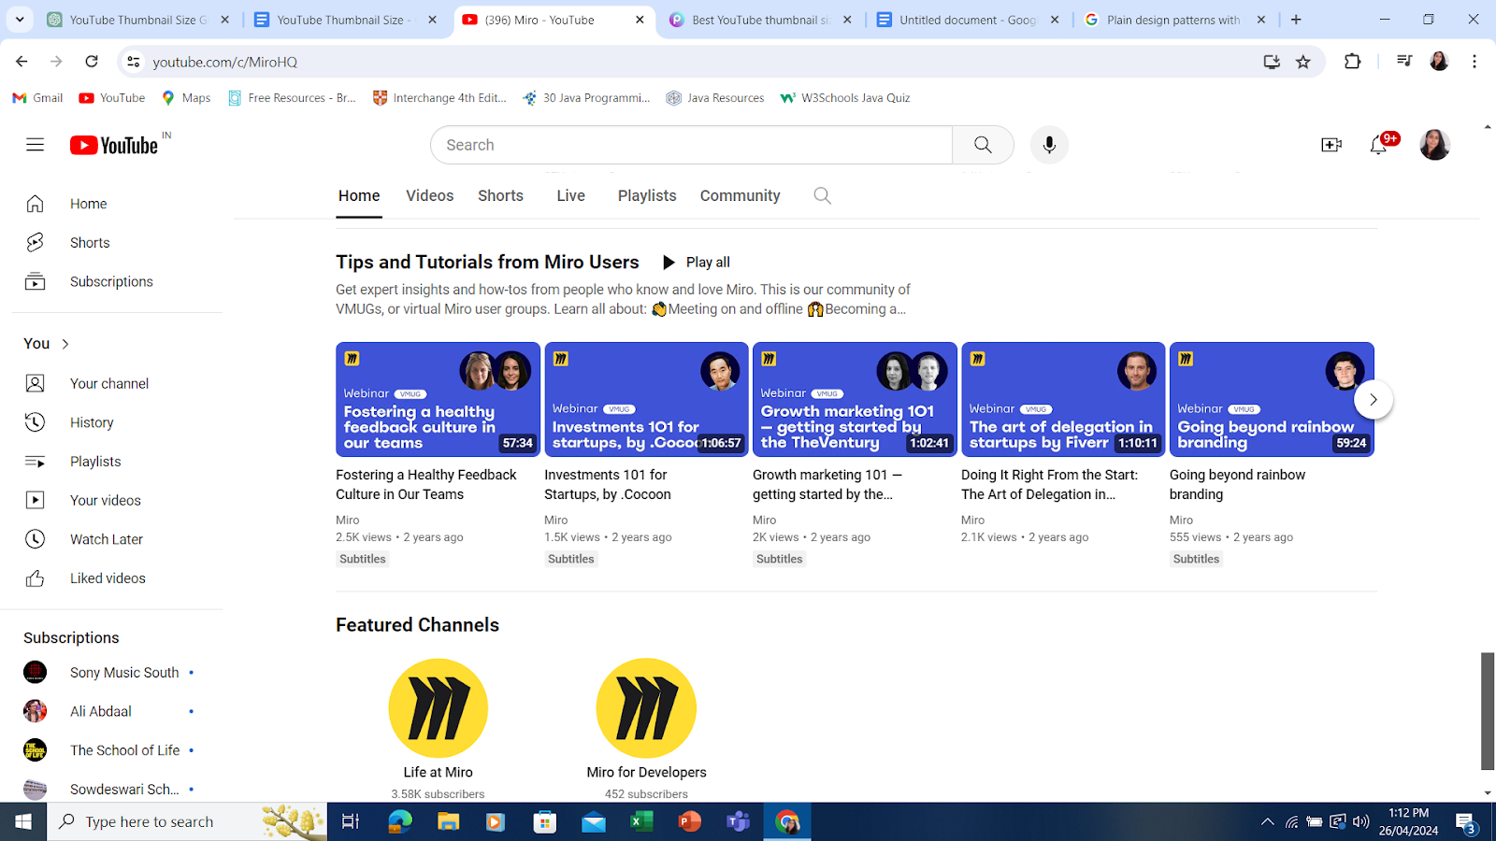Click the YouTube search input field
The image size is (1496, 841).
tap(692, 145)
